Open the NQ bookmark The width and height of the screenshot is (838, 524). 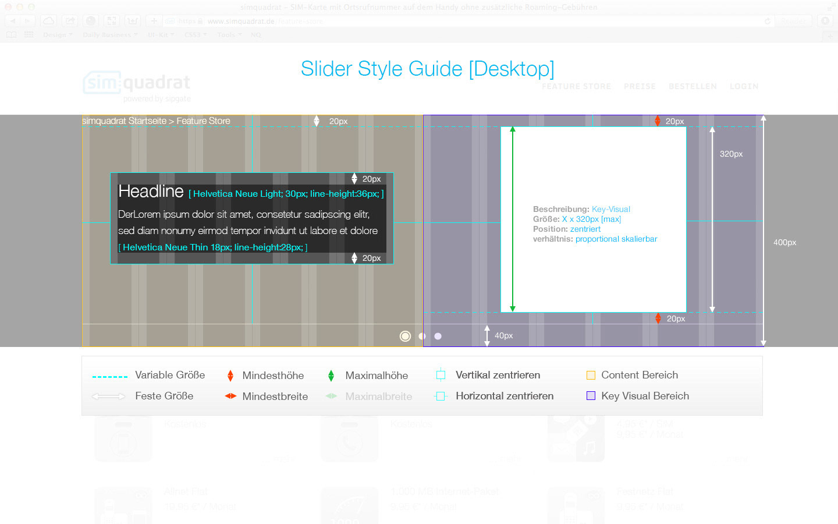click(x=256, y=35)
